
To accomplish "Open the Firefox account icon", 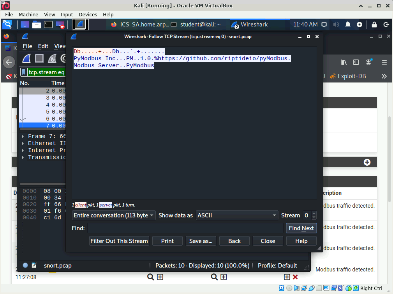I will pyautogui.click(x=368, y=62).
